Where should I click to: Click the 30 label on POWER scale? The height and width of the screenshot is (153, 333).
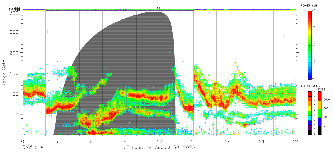point(314,28)
